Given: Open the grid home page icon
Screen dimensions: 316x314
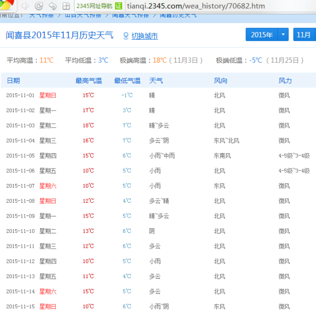Looking at the screenshot, I should coord(66,6).
